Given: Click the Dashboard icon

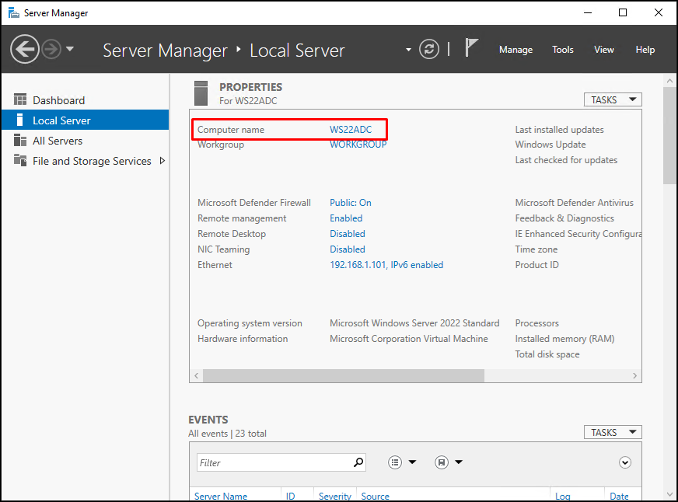Looking at the screenshot, I should pyautogui.click(x=20, y=99).
